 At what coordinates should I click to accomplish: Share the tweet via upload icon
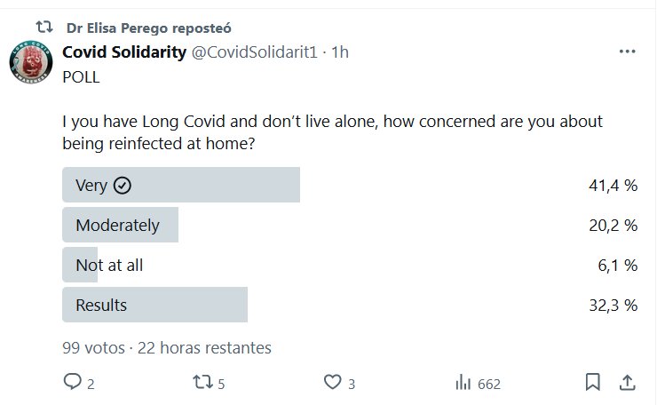pyautogui.click(x=627, y=383)
